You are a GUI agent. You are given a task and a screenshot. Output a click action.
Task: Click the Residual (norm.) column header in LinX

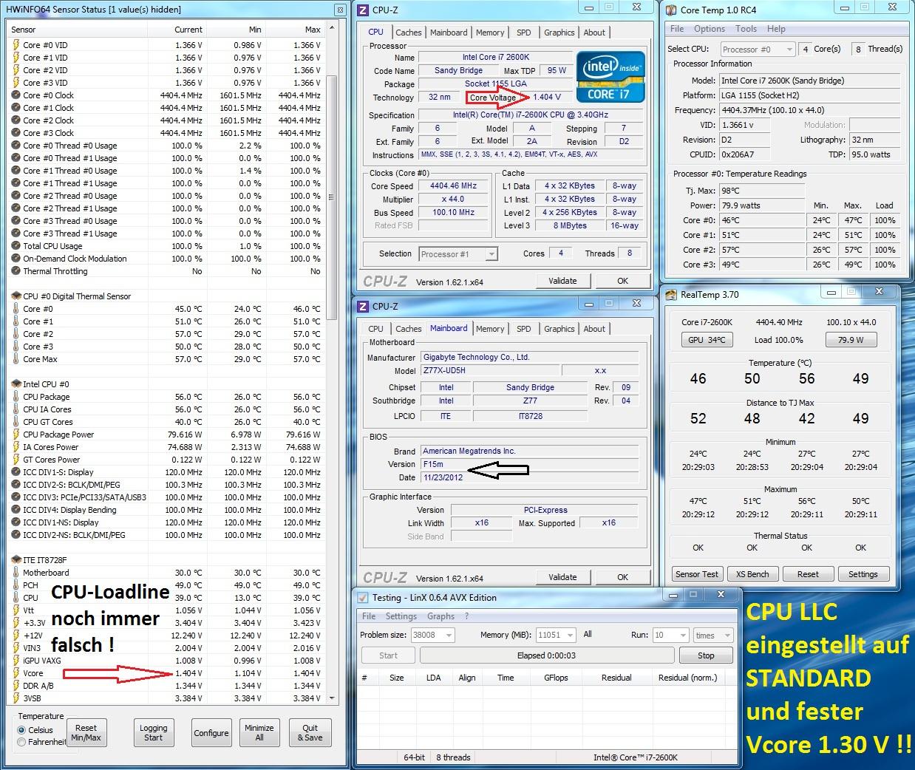(688, 677)
